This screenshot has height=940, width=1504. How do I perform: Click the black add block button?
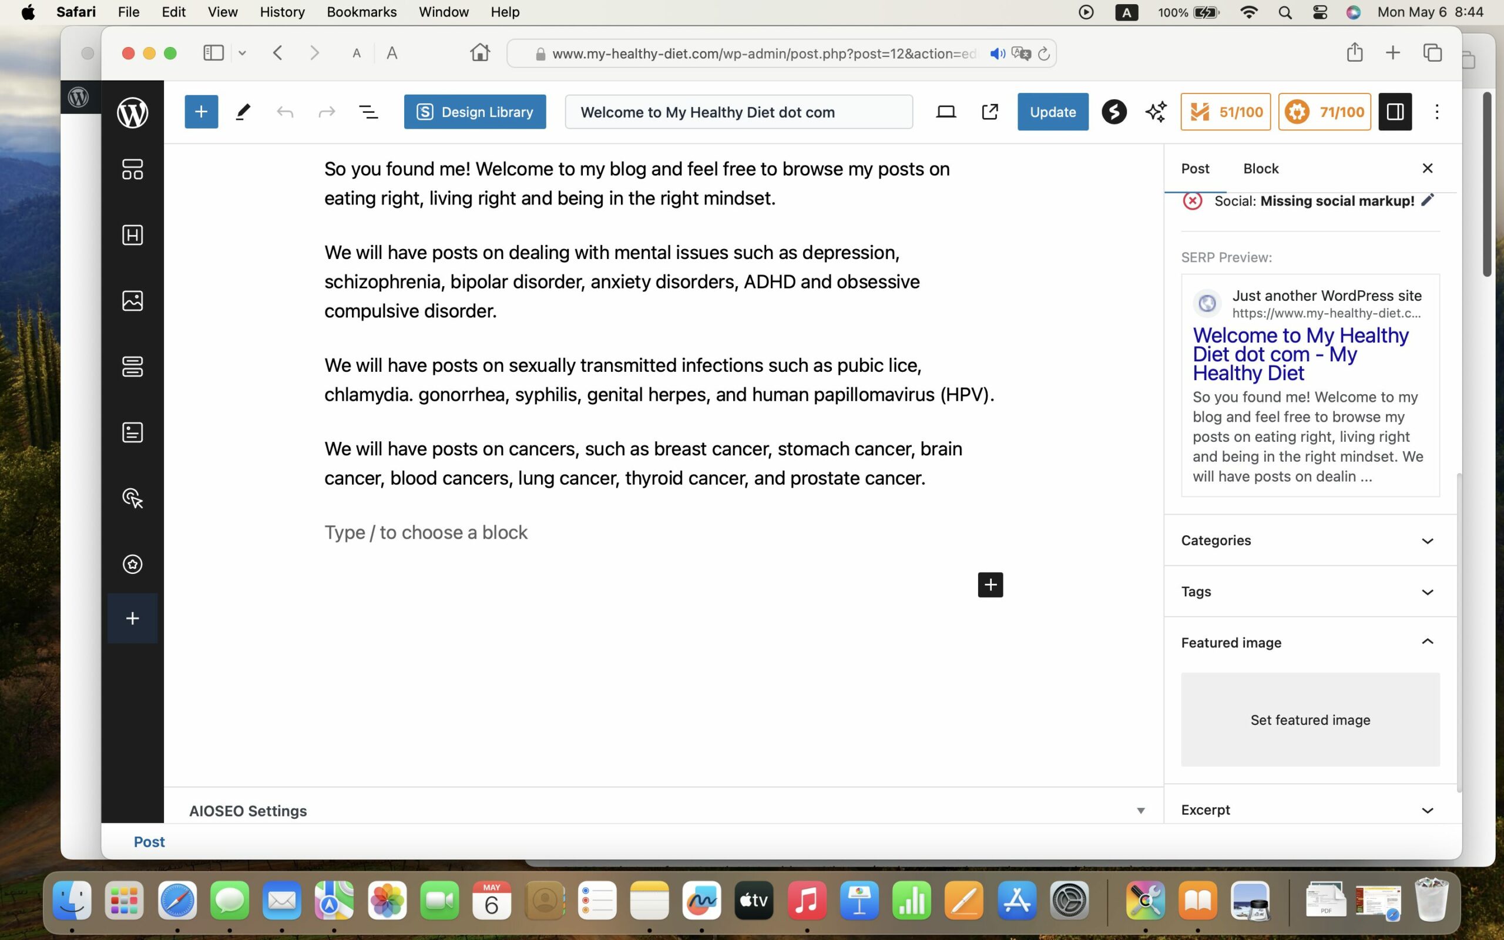point(990,585)
